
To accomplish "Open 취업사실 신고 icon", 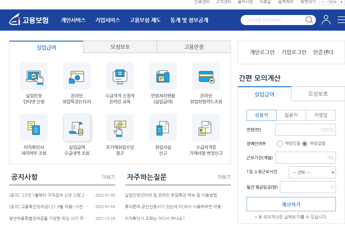I will click(x=163, y=128).
